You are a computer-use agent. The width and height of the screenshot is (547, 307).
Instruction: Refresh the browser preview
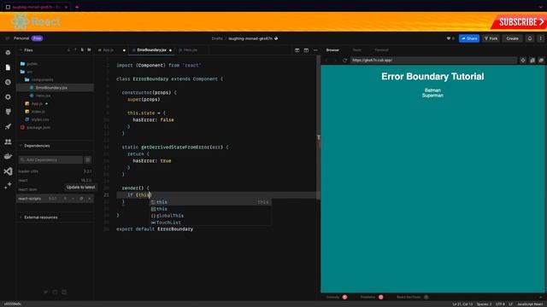pos(344,61)
